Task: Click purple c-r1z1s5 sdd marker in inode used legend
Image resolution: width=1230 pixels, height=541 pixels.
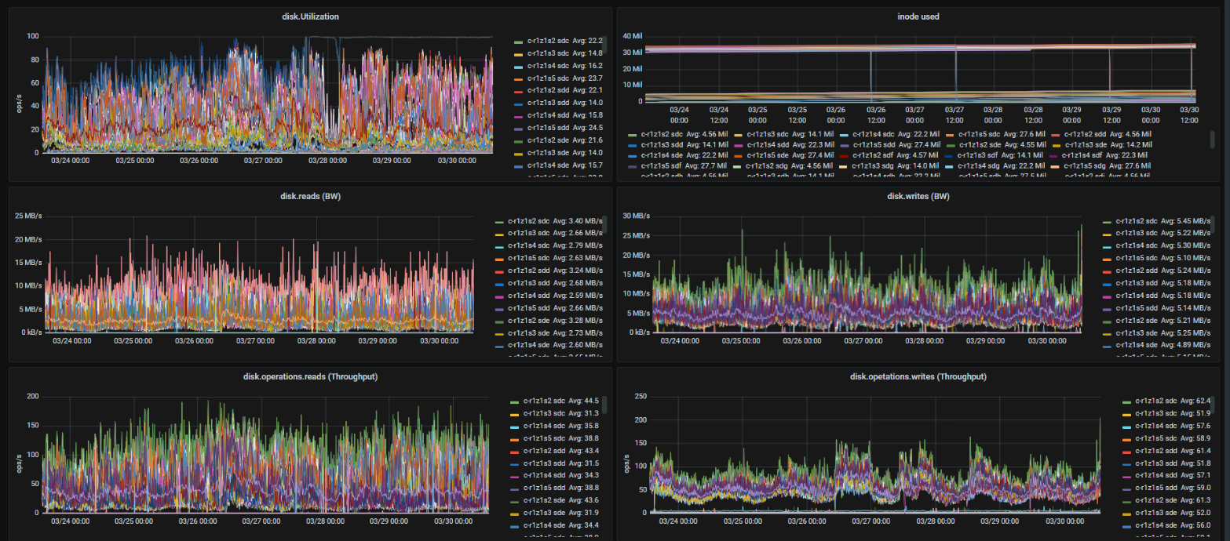Action: [845, 145]
